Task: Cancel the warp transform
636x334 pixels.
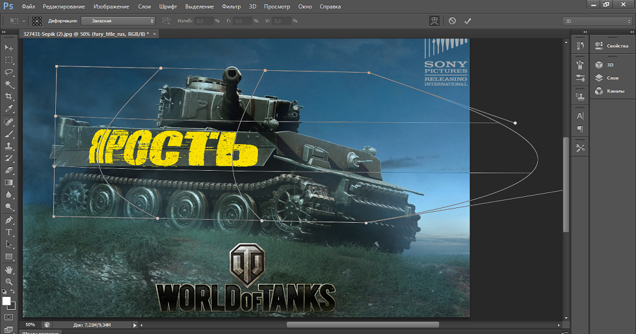Action: pyautogui.click(x=452, y=20)
